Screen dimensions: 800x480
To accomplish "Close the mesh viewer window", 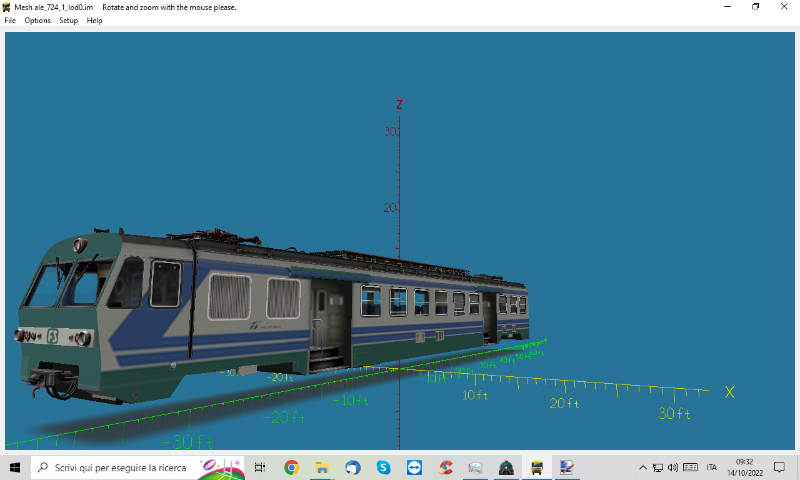I will [784, 7].
